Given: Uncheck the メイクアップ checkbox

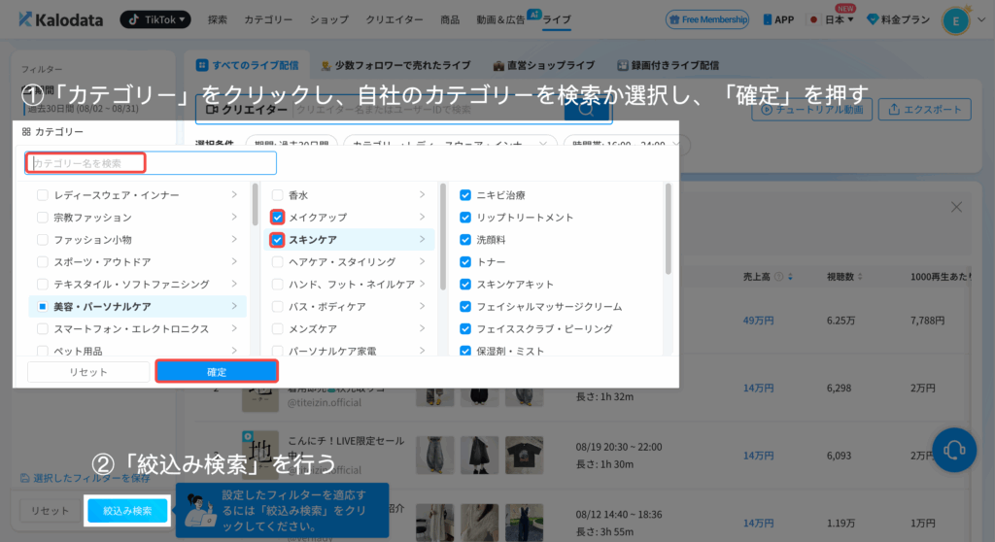Looking at the screenshot, I should click(x=277, y=217).
